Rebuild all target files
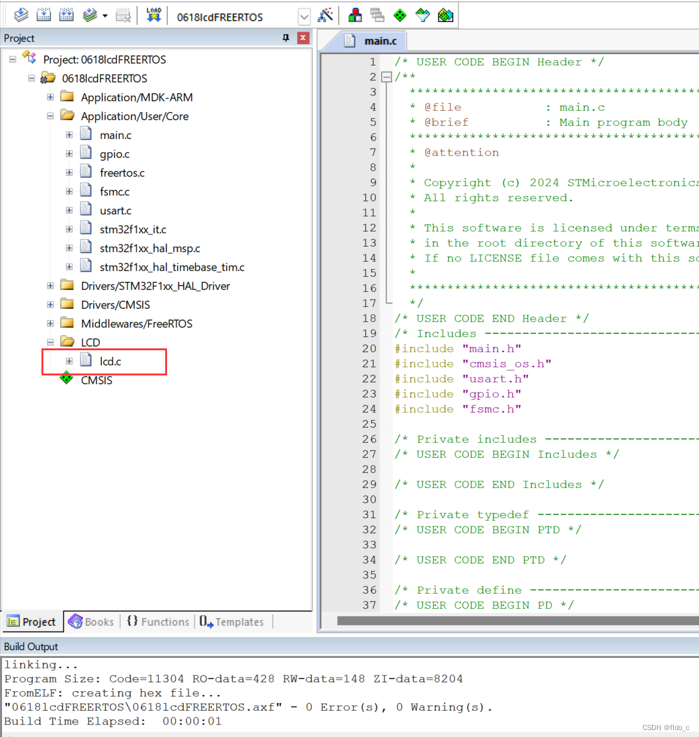 tap(65, 16)
